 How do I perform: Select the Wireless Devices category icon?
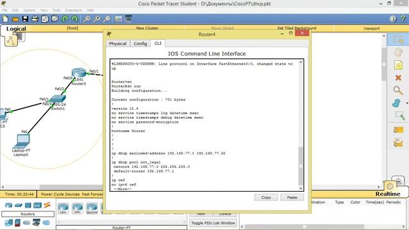tap(37, 205)
